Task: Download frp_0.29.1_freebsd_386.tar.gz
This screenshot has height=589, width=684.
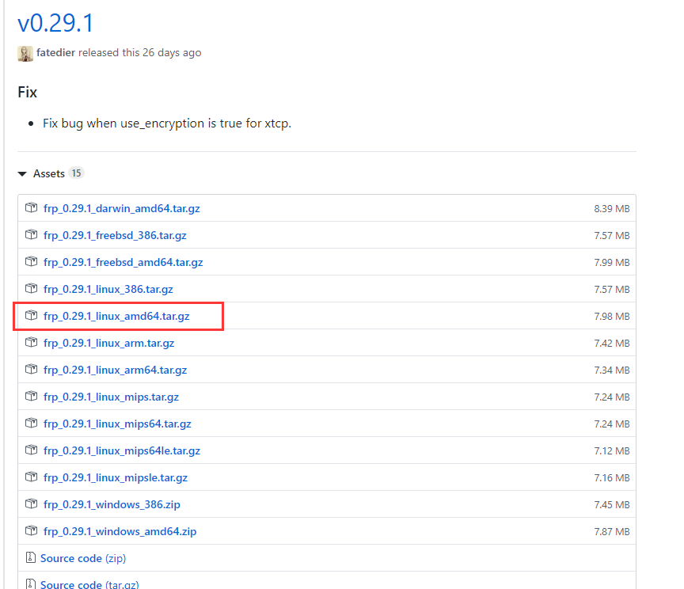Action: pos(115,236)
